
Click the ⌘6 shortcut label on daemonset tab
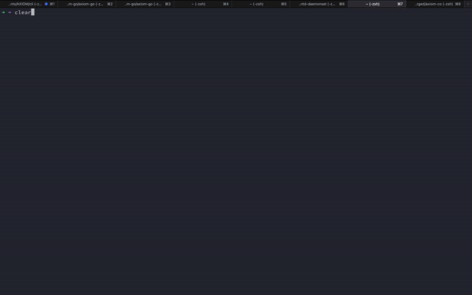(341, 4)
